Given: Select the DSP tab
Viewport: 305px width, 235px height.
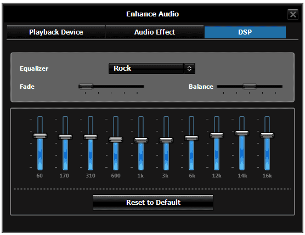Looking at the screenshot, I should [x=245, y=32].
